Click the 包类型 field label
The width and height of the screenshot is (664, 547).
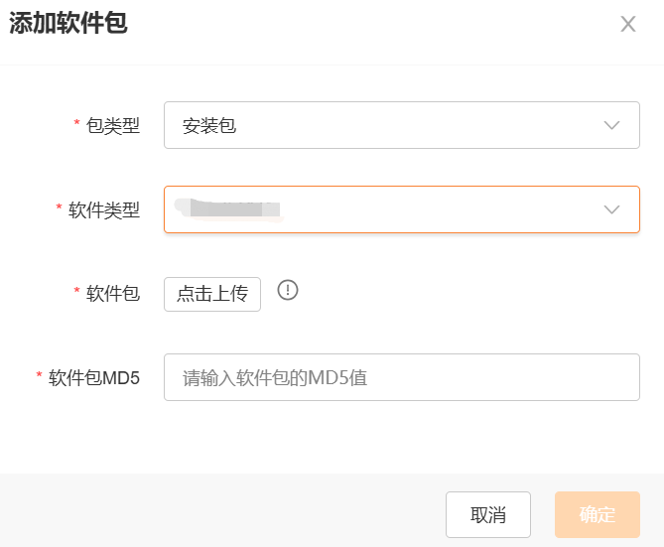[x=112, y=125]
